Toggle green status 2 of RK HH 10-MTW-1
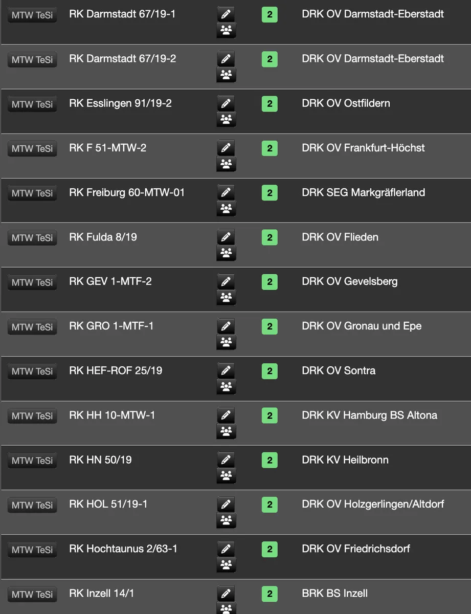Screen dimensions: 471x614 pyautogui.click(x=270, y=415)
